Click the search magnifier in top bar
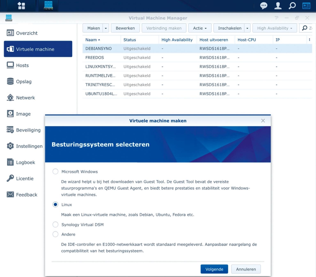 pos(292,6)
